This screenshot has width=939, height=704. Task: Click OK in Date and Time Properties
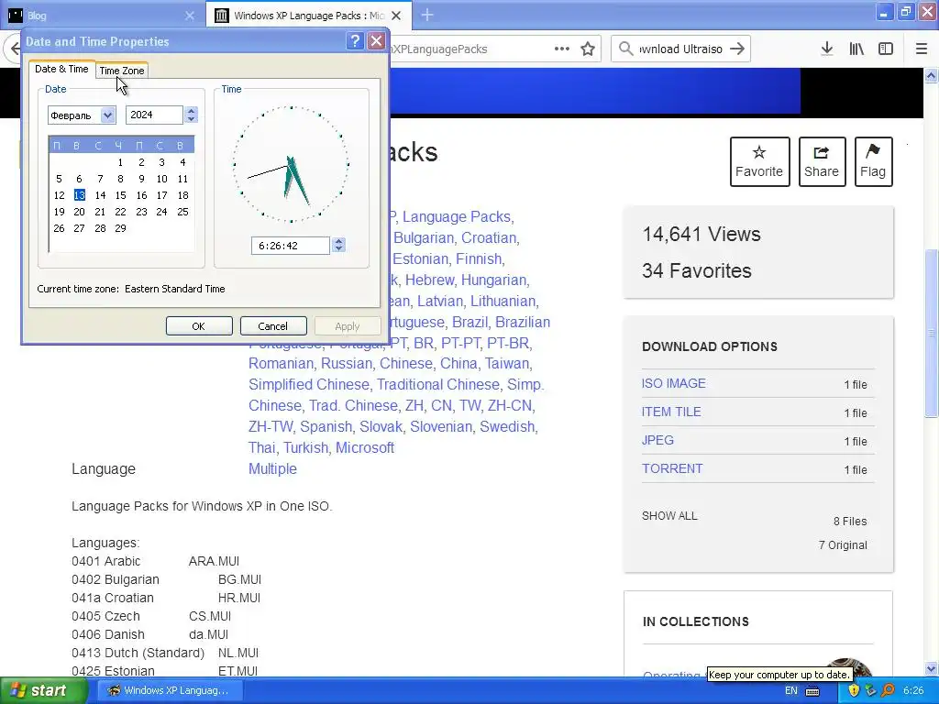click(199, 326)
